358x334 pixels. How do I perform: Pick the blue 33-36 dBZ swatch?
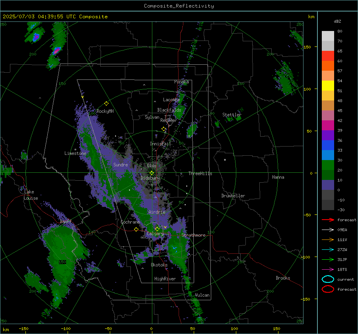tap(328, 145)
